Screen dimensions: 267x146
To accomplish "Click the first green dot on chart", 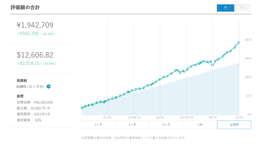I will (x=82, y=107).
